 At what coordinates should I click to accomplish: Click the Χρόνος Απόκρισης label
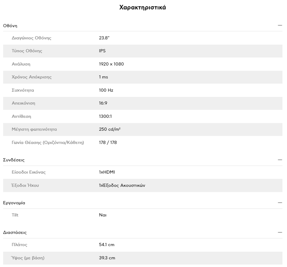[32, 77]
